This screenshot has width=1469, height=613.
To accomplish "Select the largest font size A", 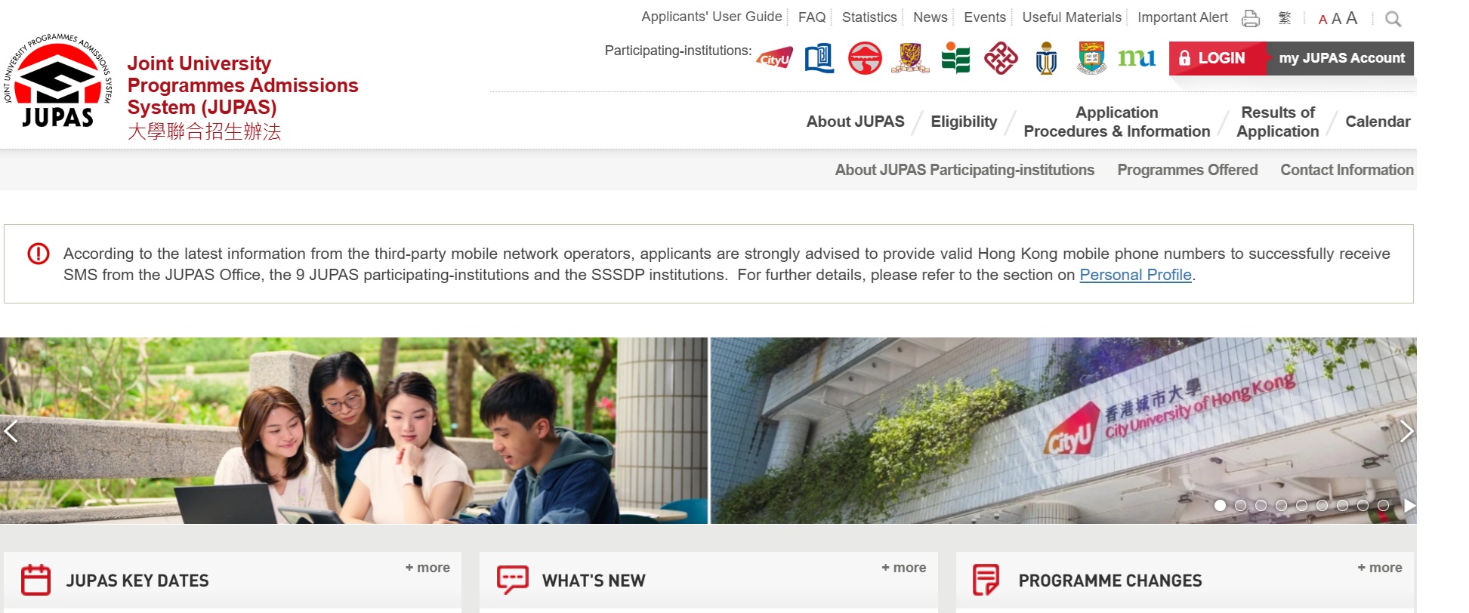I will tap(1352, 18).
